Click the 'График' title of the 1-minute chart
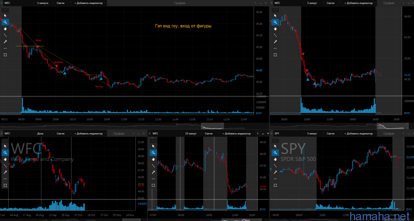Screen dimensions: 414x221 tap(180, 3)
